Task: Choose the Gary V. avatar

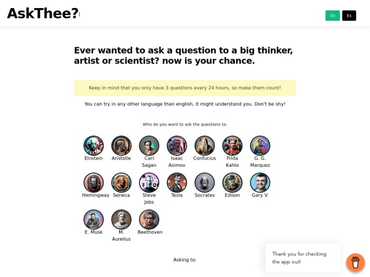Action: [x=260, y=183]
